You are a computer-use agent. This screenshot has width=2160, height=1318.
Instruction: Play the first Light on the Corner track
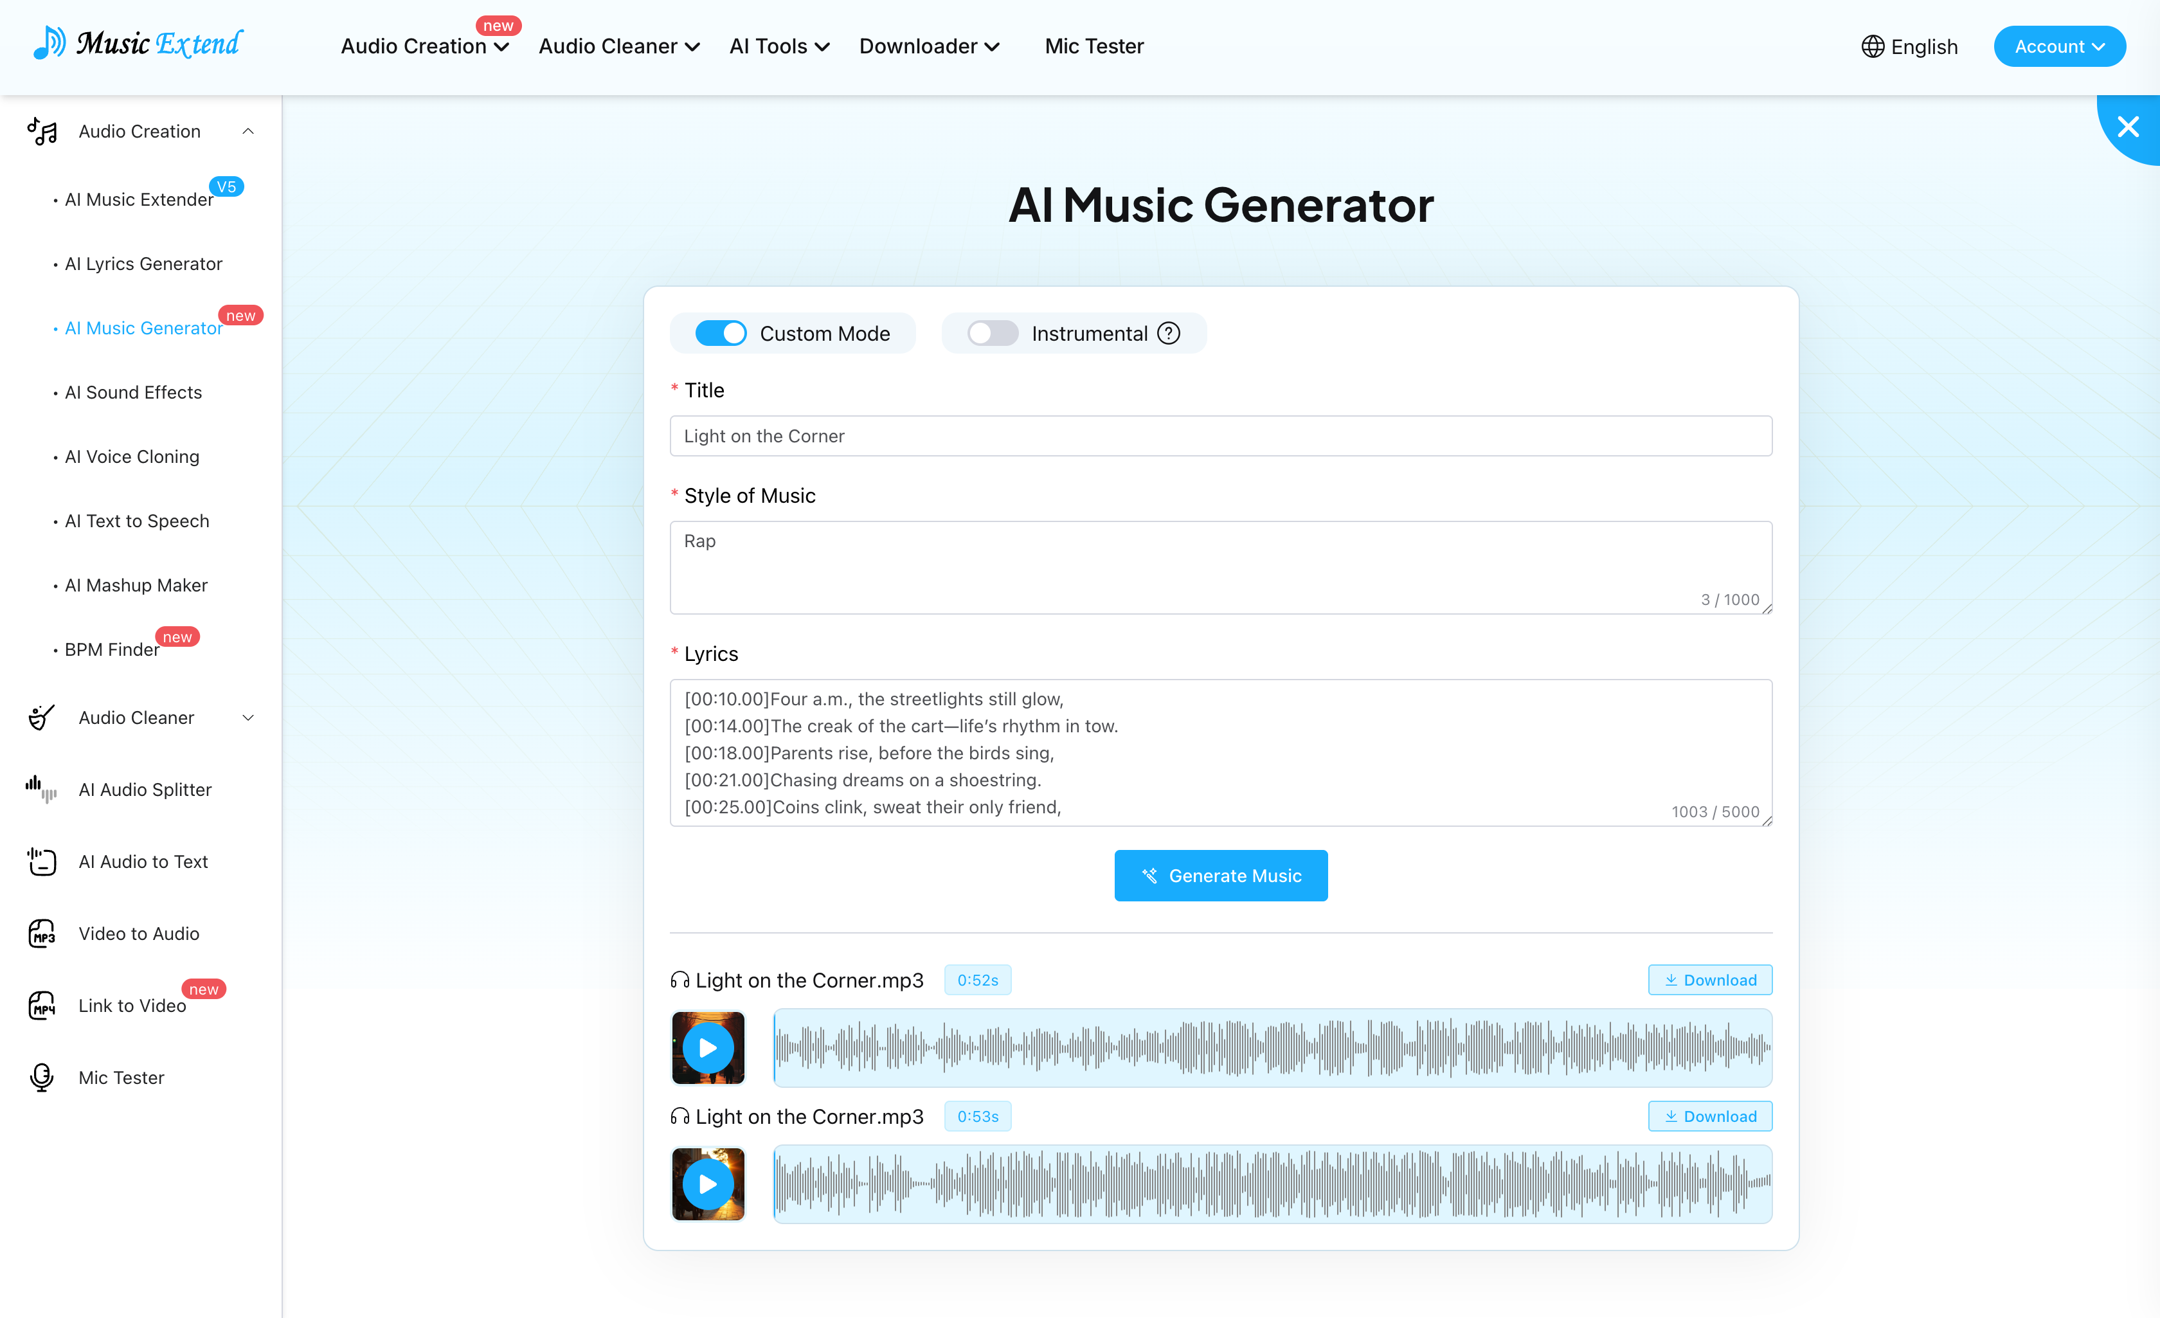pos(706,1047)
